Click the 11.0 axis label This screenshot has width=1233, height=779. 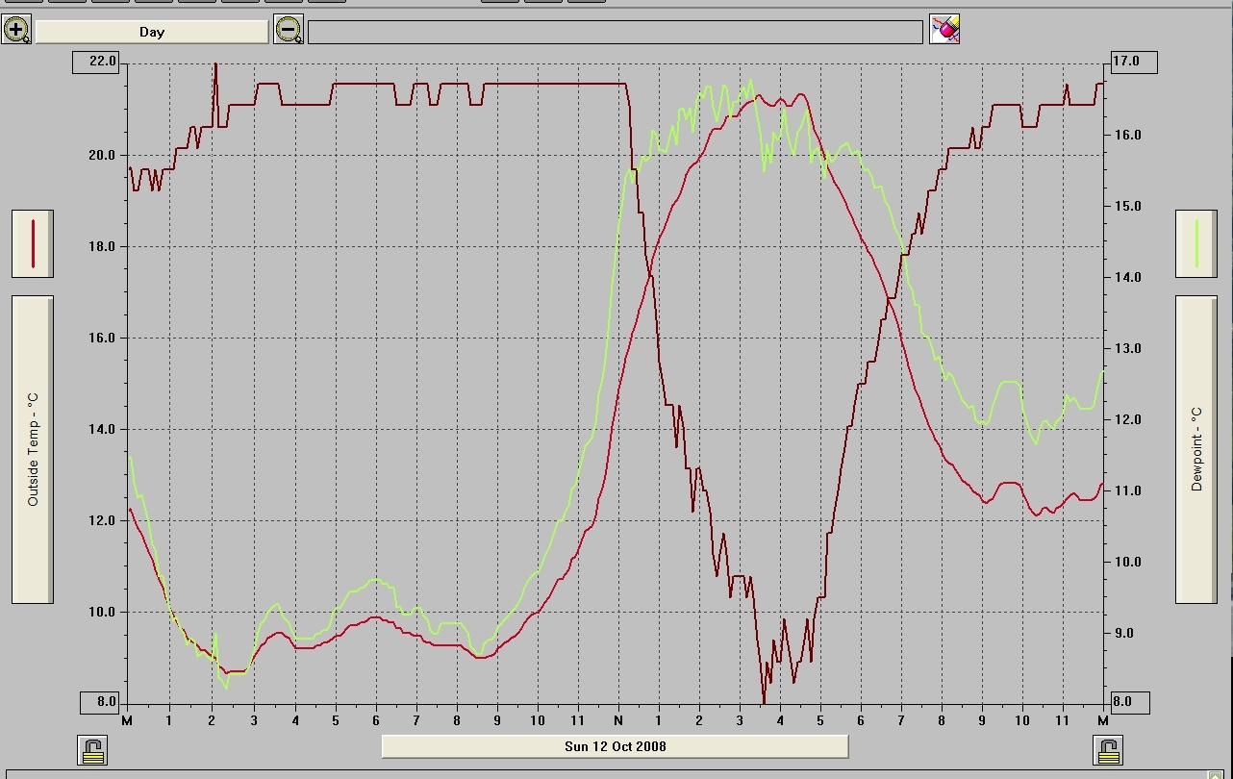[1127, 491]
